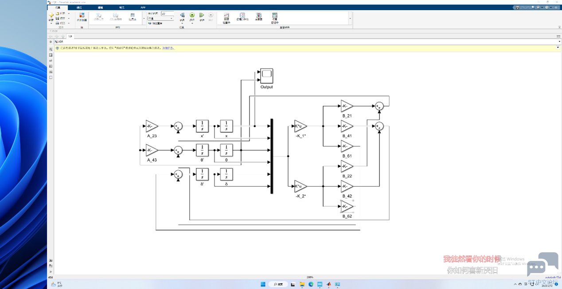Select the Format ribbon tab
The image size is (562, 289).
click(122, 8)
